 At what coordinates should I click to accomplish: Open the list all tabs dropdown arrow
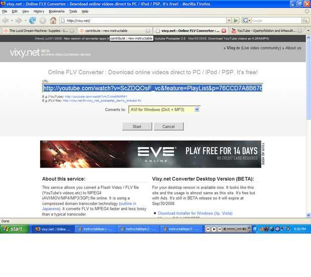(308, 31)
